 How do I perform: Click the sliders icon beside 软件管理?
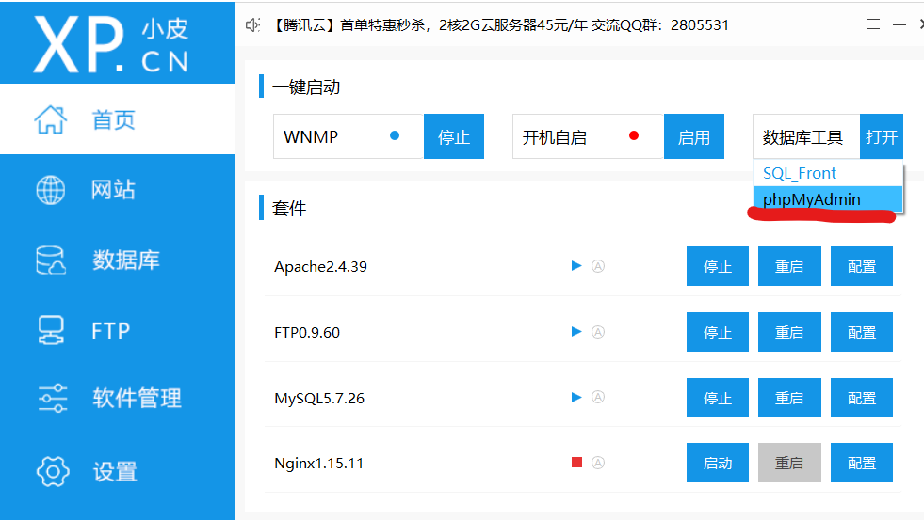tap(53, 399)
